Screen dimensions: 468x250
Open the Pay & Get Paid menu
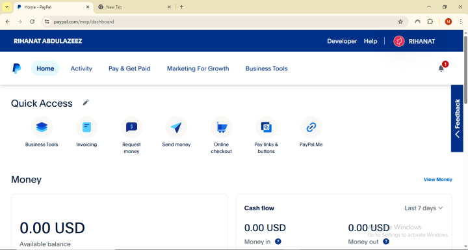[129, 68]
